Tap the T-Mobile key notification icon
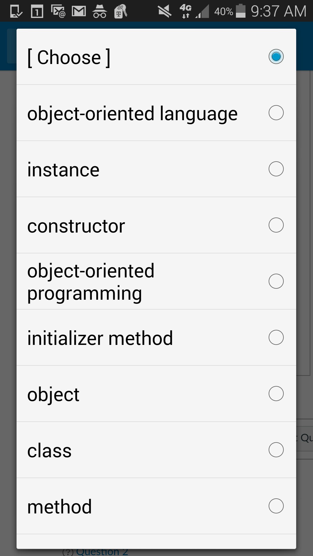Screen dimensions: 313x556 click(x=120, y=11)
